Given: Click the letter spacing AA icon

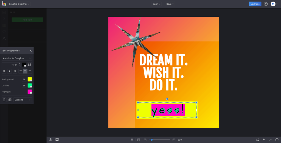Looking at the screenshot, I should point(30,65).
